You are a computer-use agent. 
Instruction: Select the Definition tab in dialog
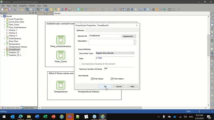pos(80,30)
